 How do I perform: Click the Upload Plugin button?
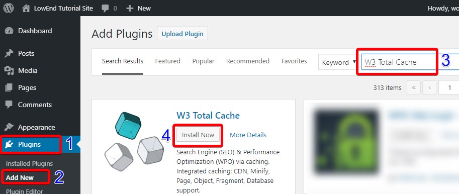182,34
